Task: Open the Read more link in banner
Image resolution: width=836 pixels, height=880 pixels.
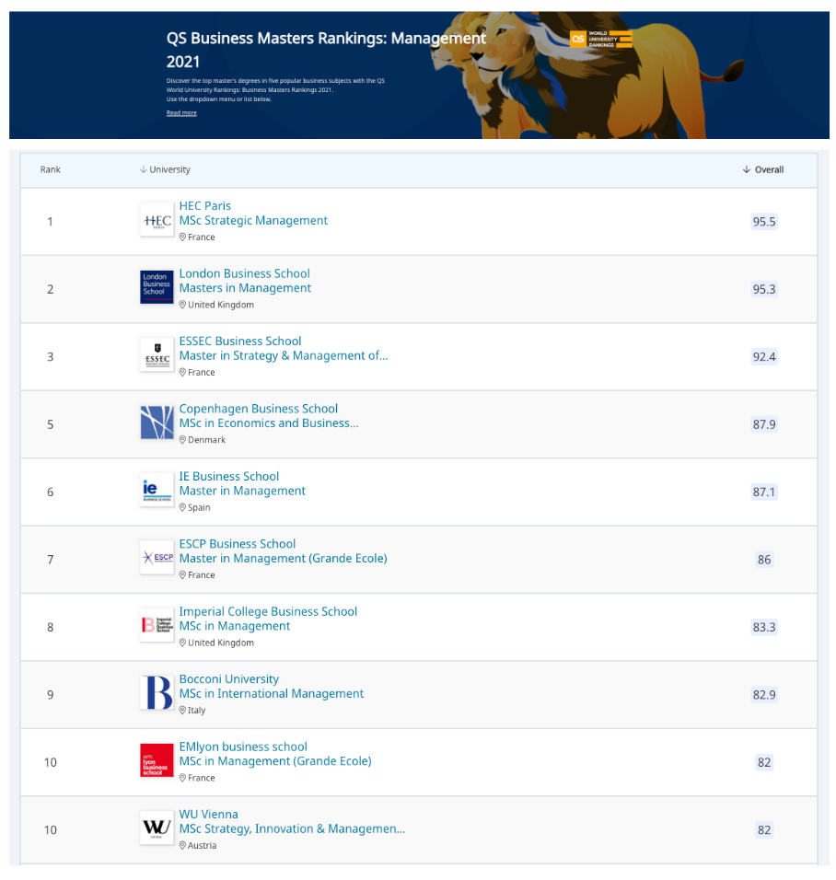Action: 181,113
